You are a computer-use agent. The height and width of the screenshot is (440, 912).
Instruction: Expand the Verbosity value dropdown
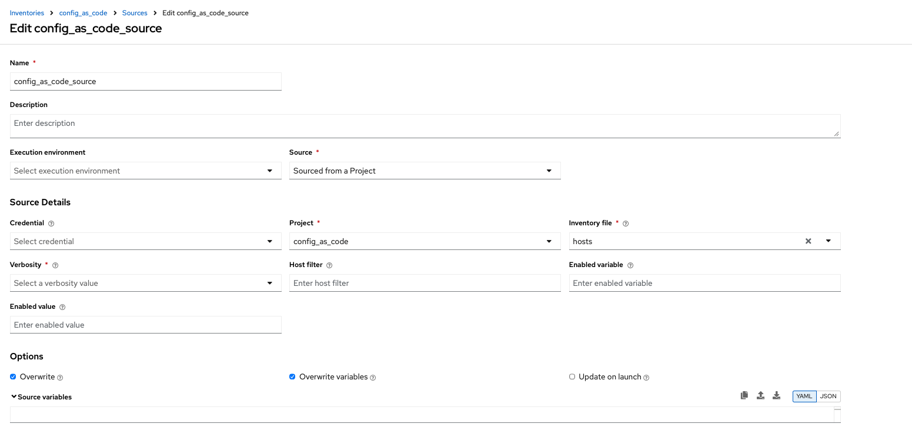coord(145,283)
